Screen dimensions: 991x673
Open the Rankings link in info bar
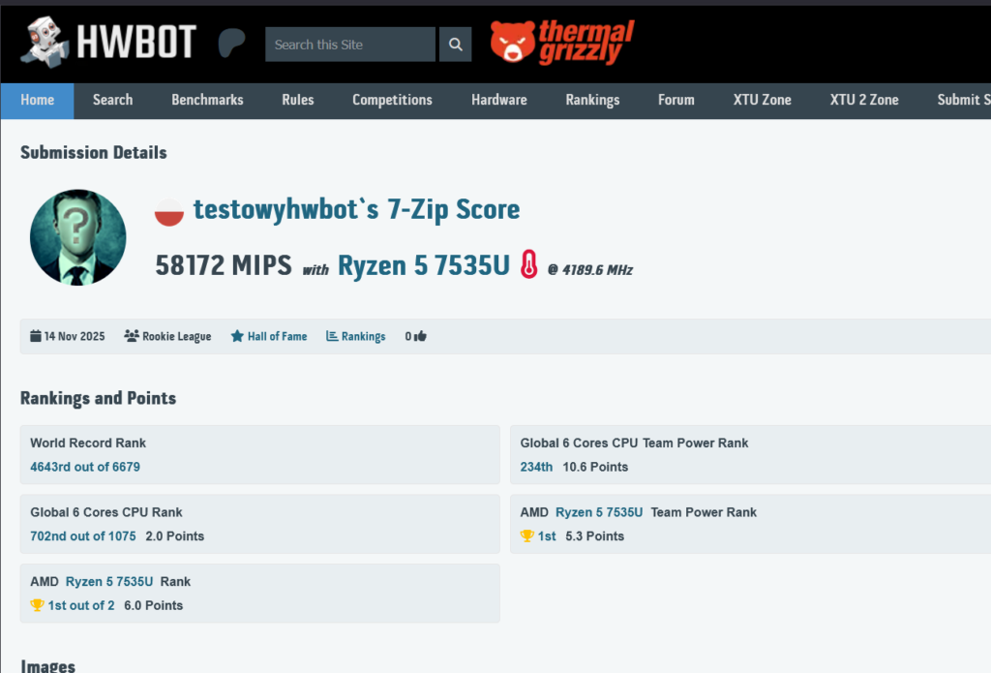pos(363,337)
